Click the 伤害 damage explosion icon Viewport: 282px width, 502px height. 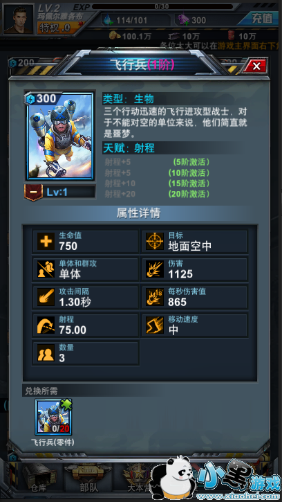click(x=155, y=269)
